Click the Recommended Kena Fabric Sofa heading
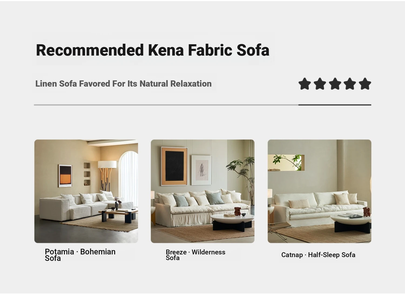 [153, 50]
